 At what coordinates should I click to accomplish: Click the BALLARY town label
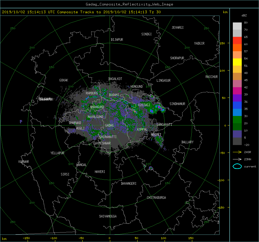[187, 142]
